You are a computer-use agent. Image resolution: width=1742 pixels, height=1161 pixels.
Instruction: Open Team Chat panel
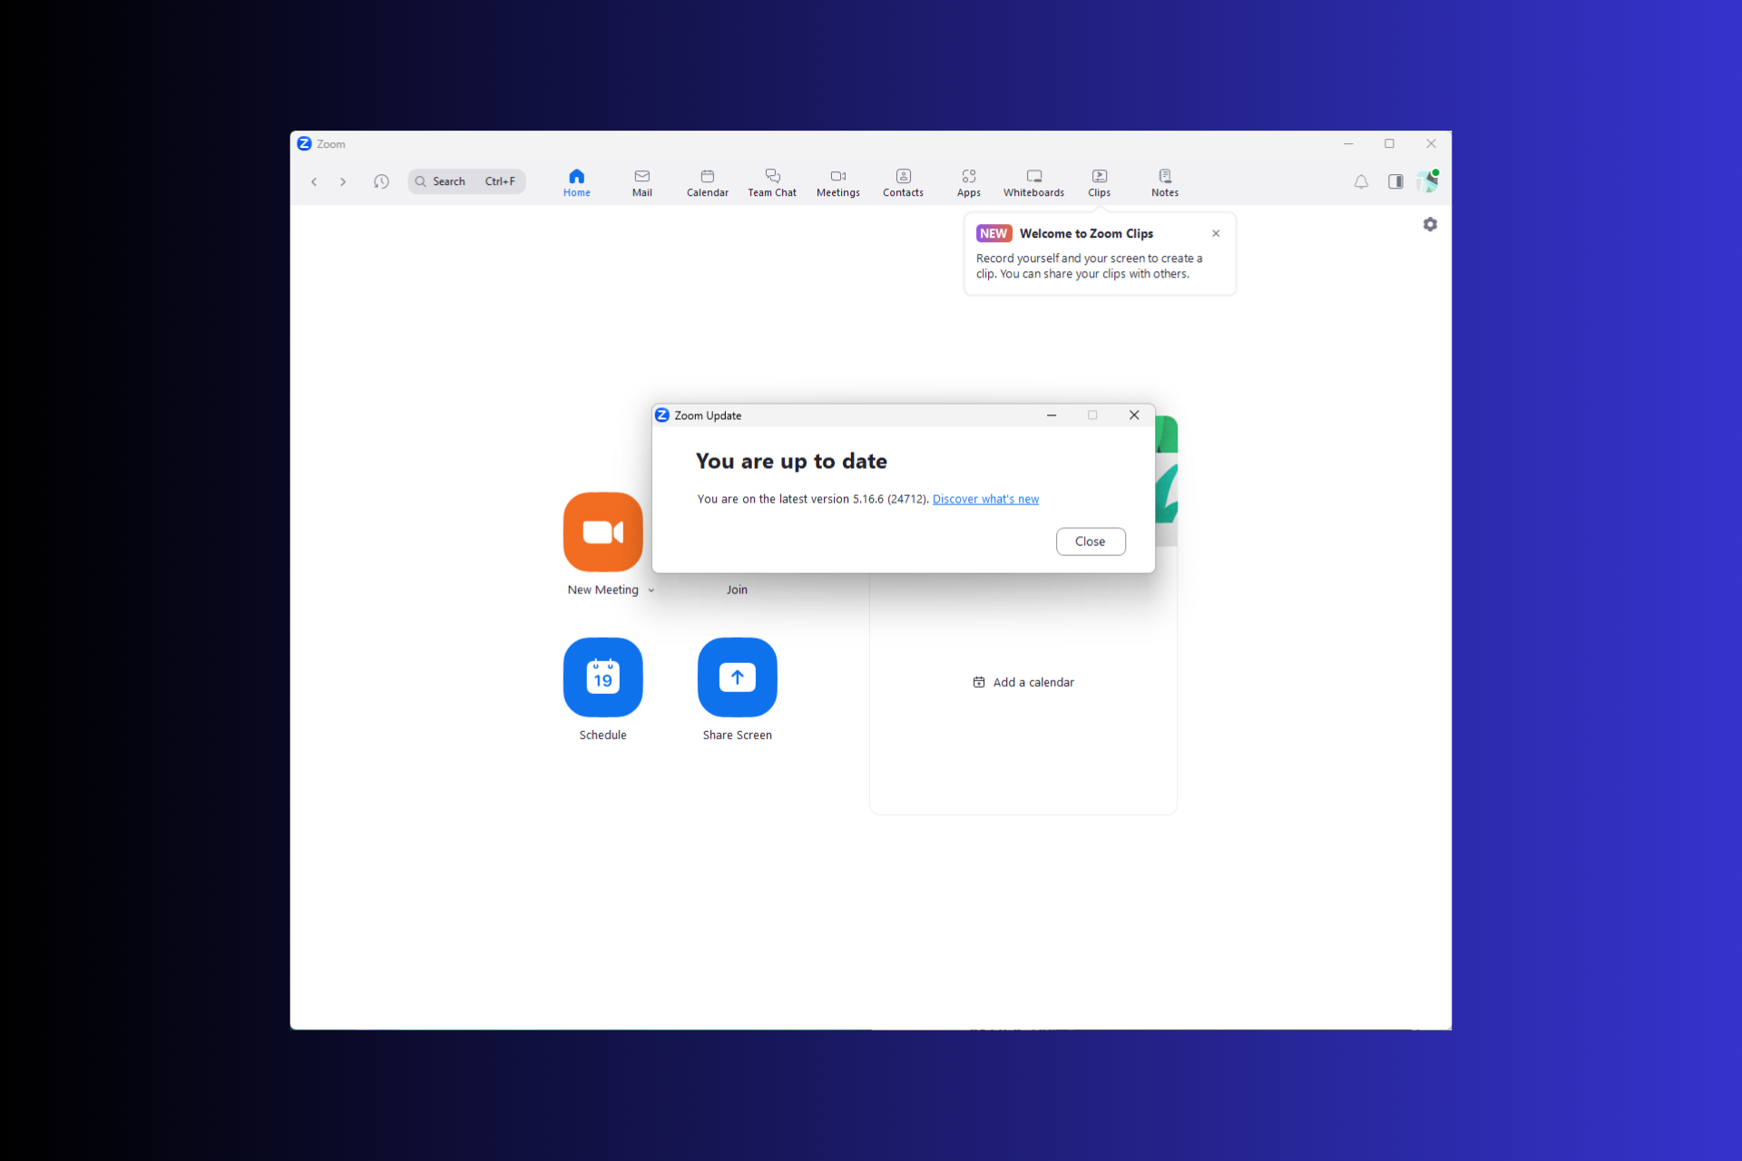click(x=772, y=181)
